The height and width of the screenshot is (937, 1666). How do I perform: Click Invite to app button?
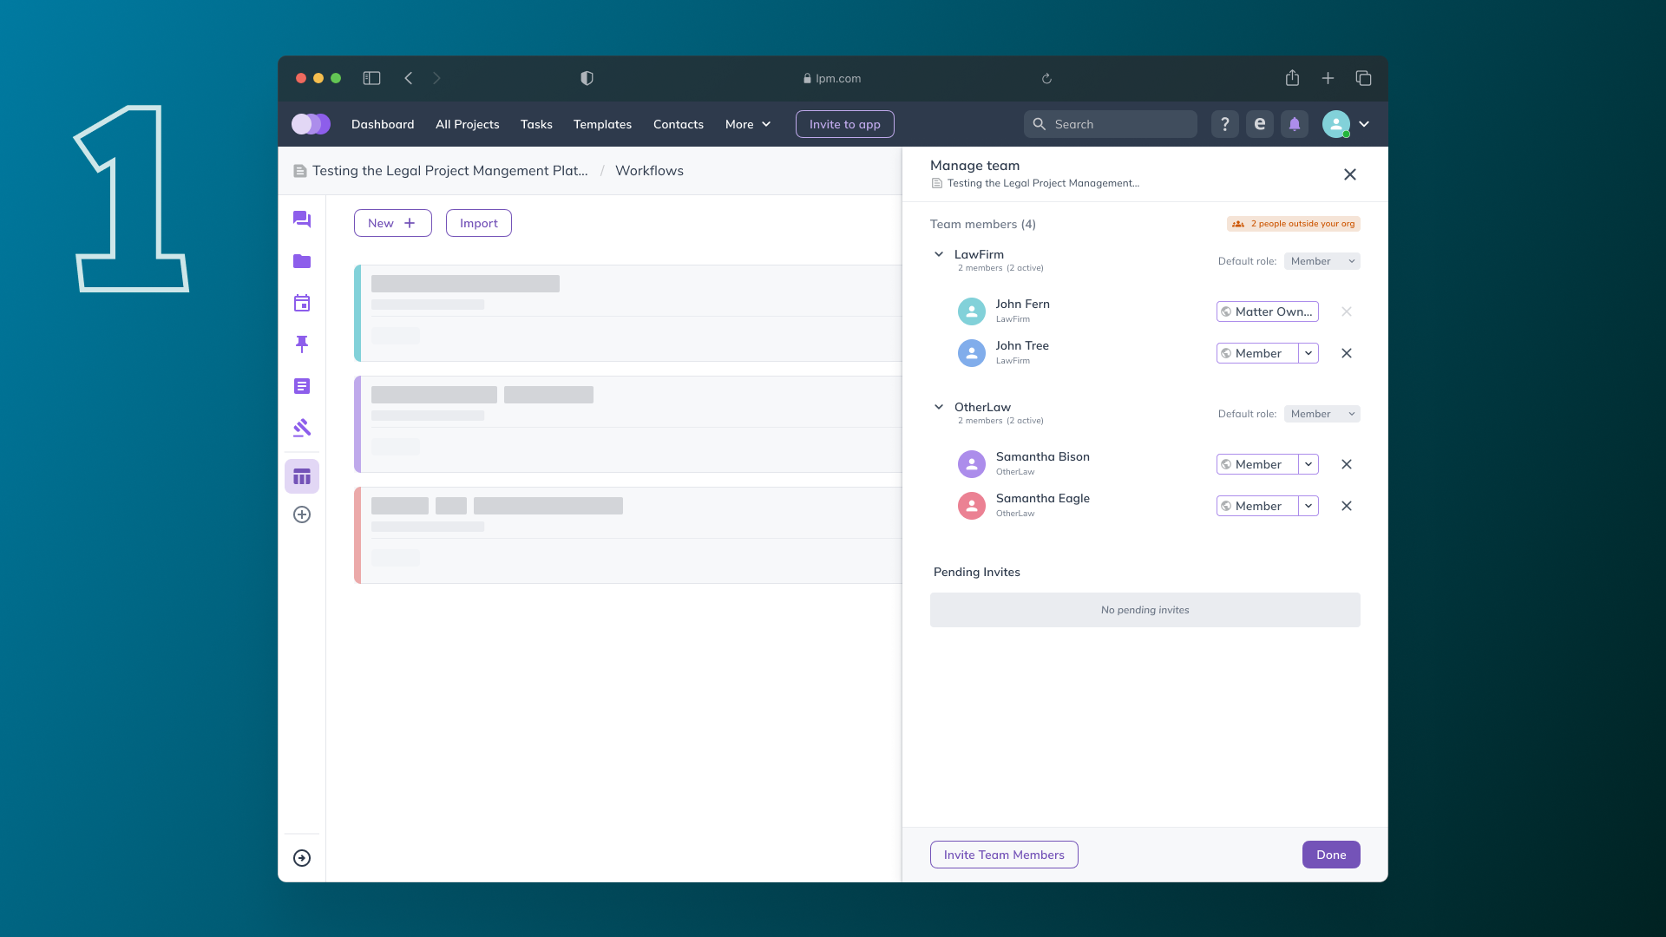[x=845, y=124]
